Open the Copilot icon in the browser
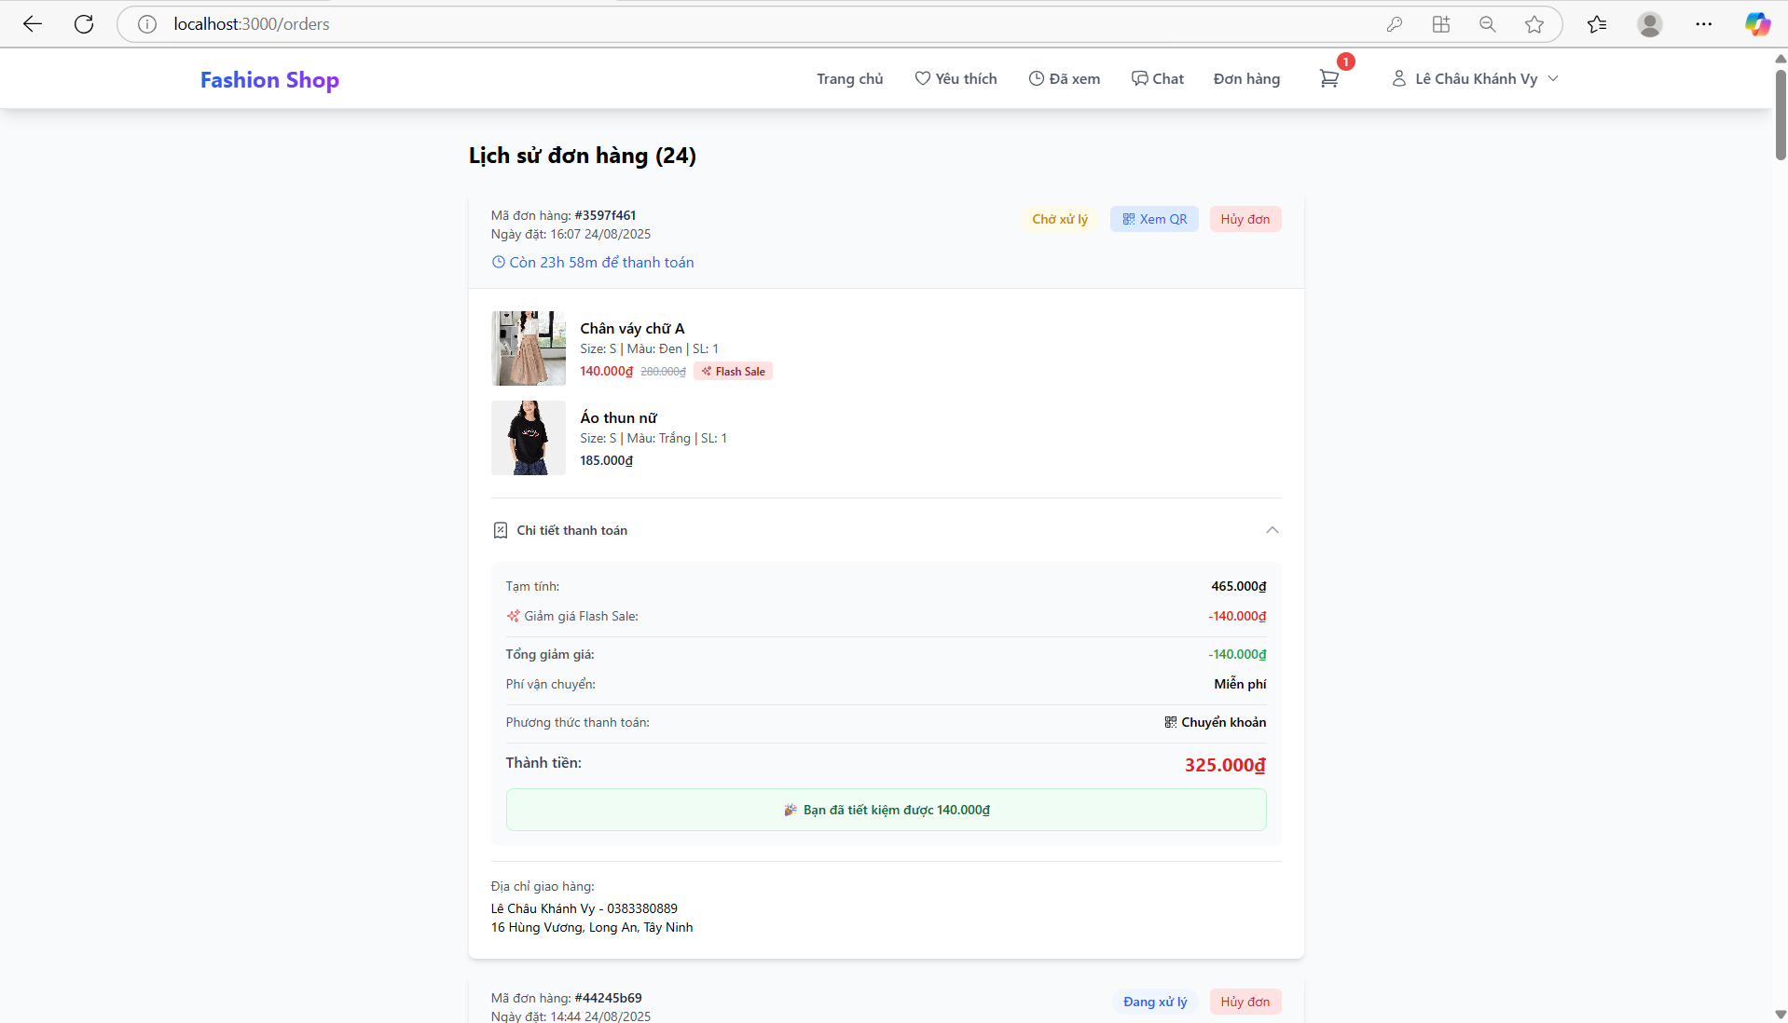Image resolution: width=1788 pixels, height=1023 pixels. pos(1758,24)
